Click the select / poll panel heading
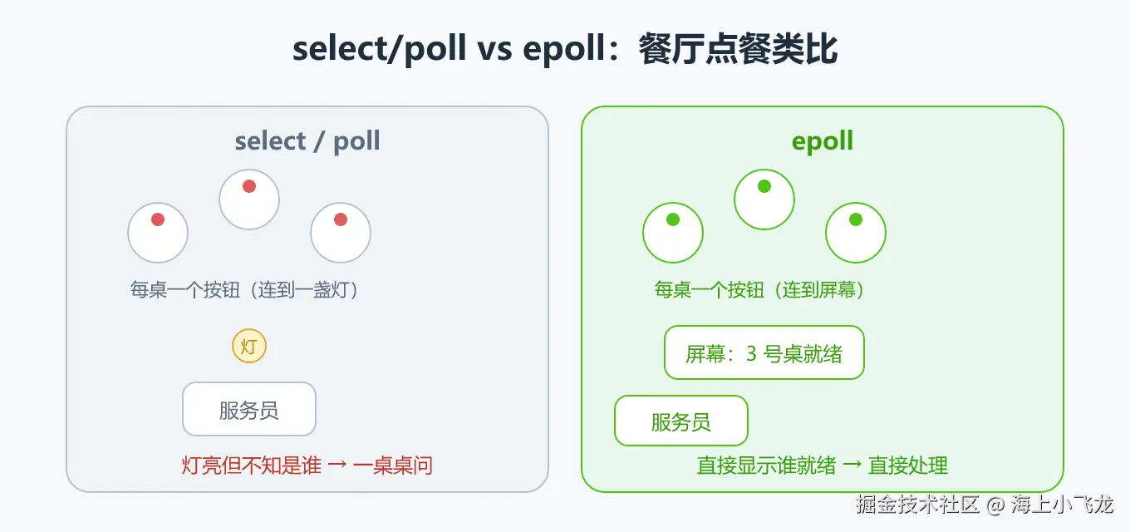This screenshot has height=532, width=1130. pyautogui.click(x=307, y=141)
